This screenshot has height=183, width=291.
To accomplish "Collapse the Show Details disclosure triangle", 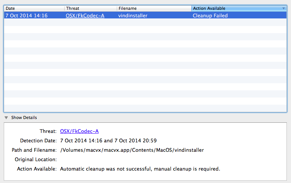I will [6, 118].
